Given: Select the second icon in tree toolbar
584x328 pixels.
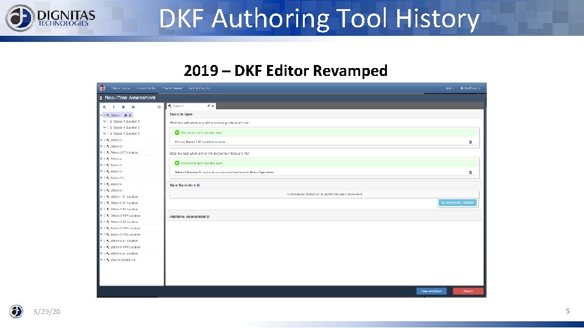Looking at the screenshot, I should tap(114, 107).
